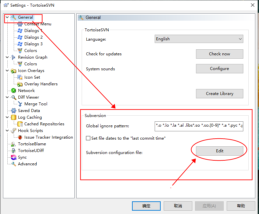Viewport: 259px width, 214px height.
Task: Collapse the Icon Overlays node
Action: point(7,71)
